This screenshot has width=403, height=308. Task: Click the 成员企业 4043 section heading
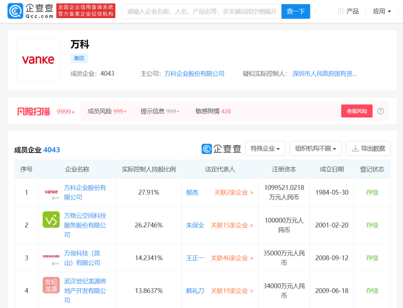pyautogui.click(x=37, y=150)
